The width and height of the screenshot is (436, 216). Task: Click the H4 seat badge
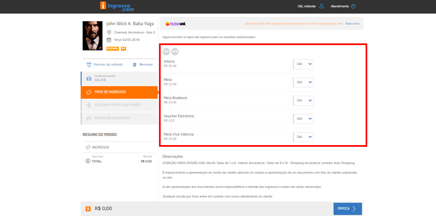pos(166,51)
